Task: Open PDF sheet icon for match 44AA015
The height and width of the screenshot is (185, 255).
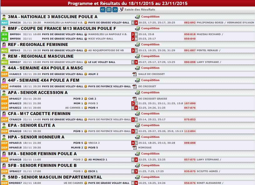Action: click(135, 74)
